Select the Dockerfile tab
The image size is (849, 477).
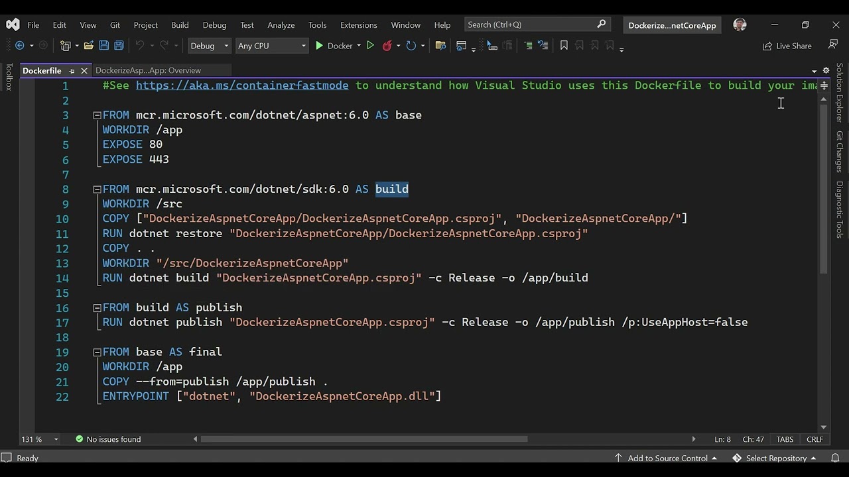42,70
